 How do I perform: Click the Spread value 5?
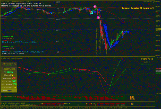point(12,75)
